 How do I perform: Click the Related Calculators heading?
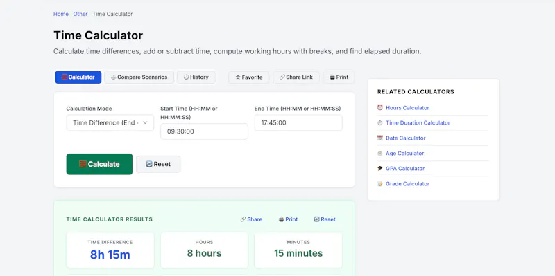[x=416, y=92]
